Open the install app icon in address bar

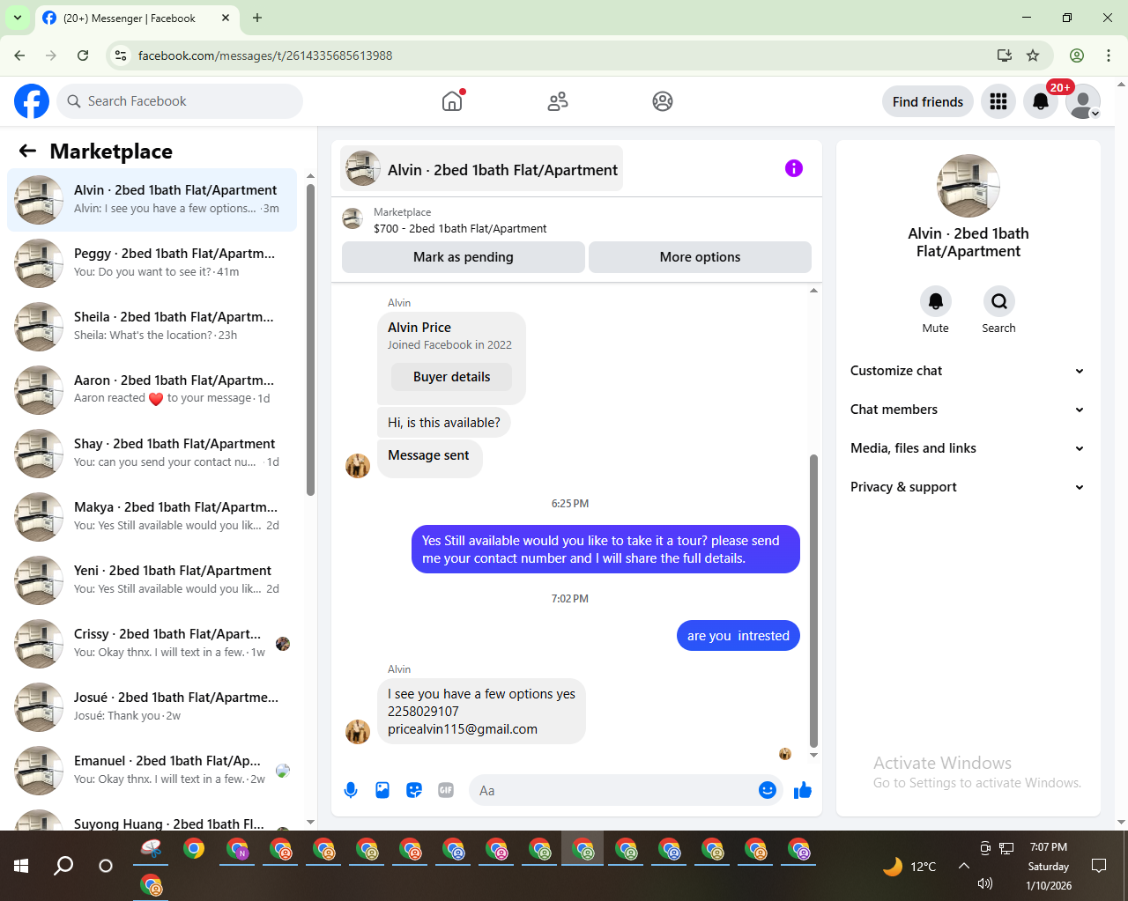(x=1004, y=55)
